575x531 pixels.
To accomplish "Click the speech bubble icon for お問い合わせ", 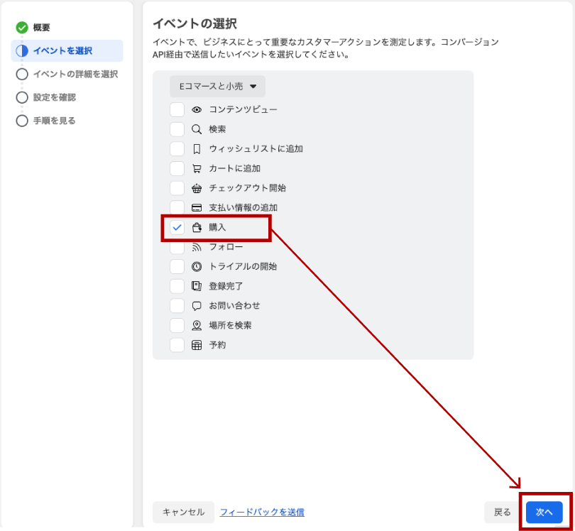I will [x=197, y=305].
